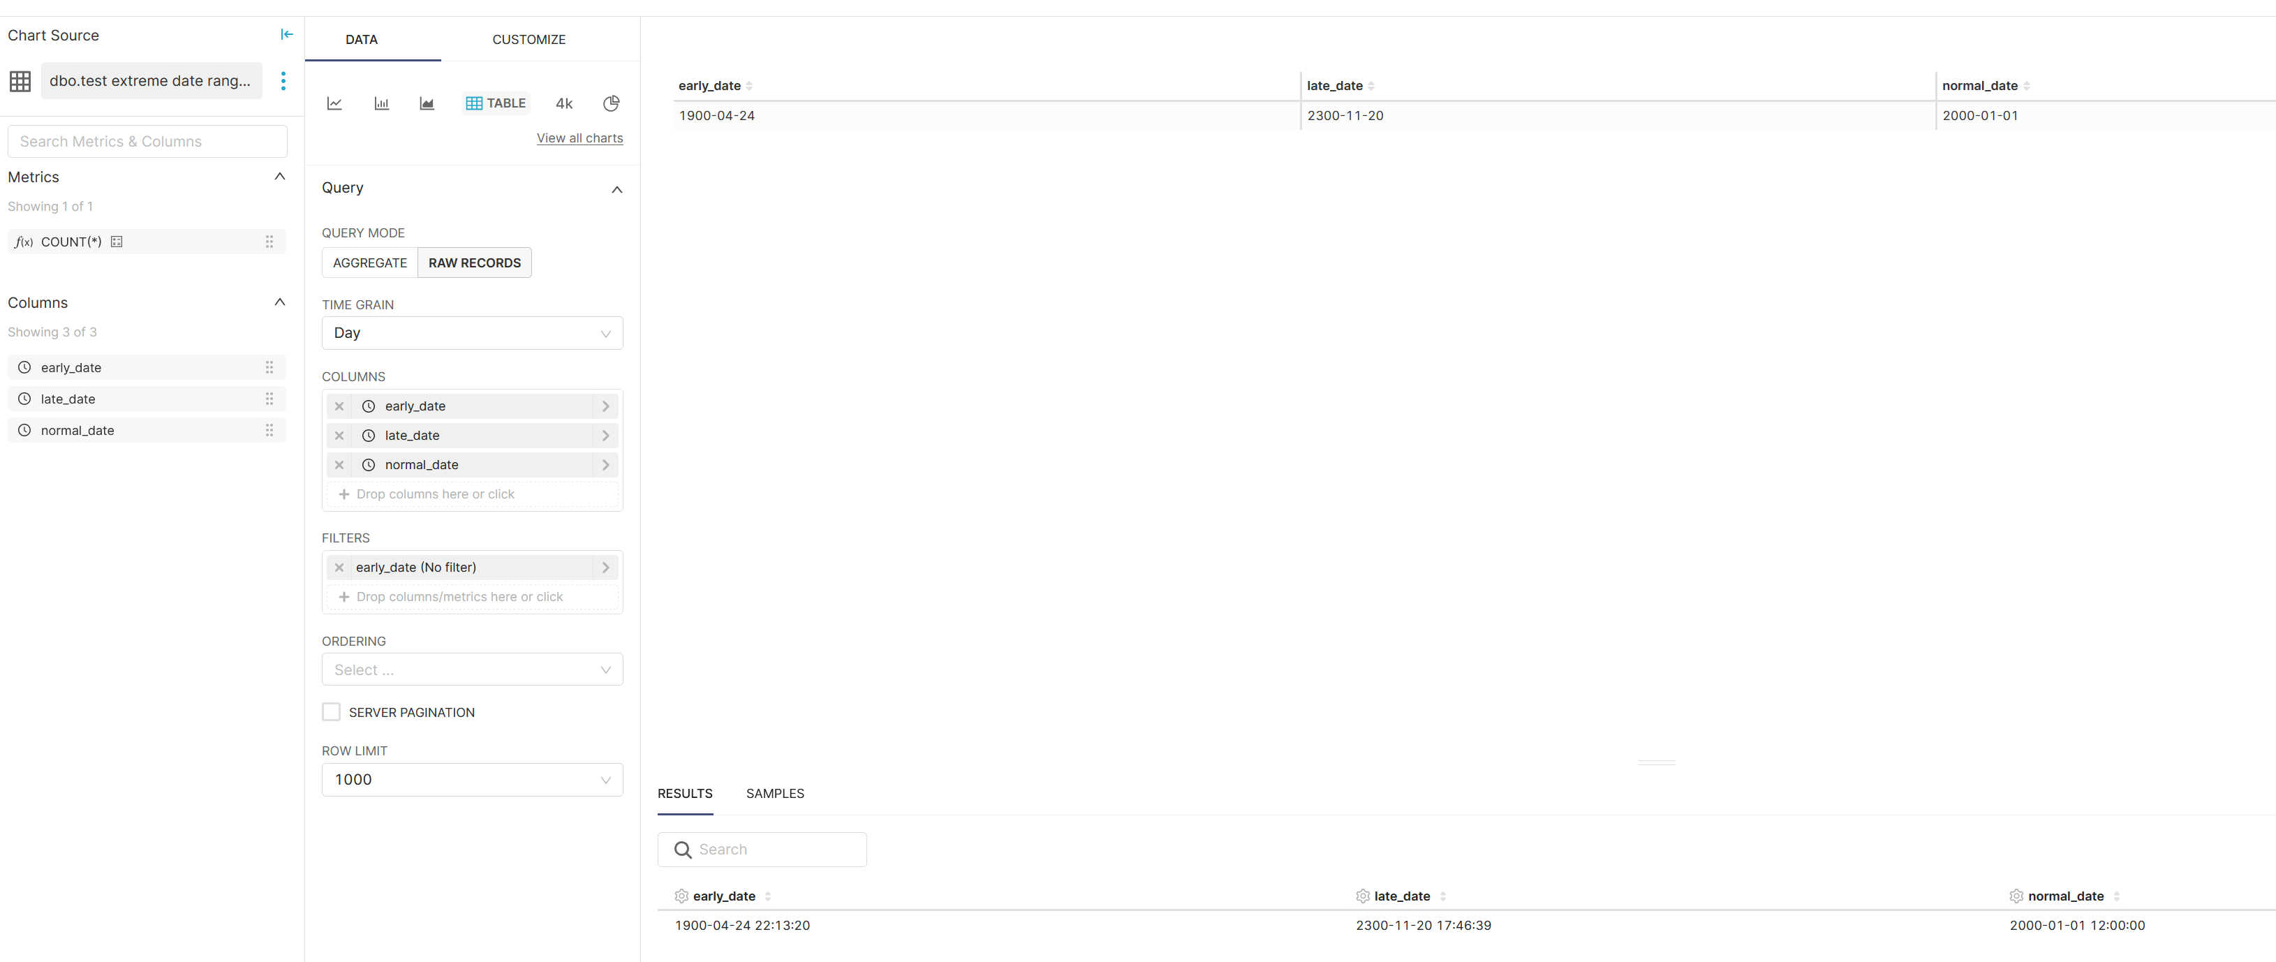This screenshot has width=2276, height=962.
Task: Switch query mode to Aggregate
Action: (369, 262)
